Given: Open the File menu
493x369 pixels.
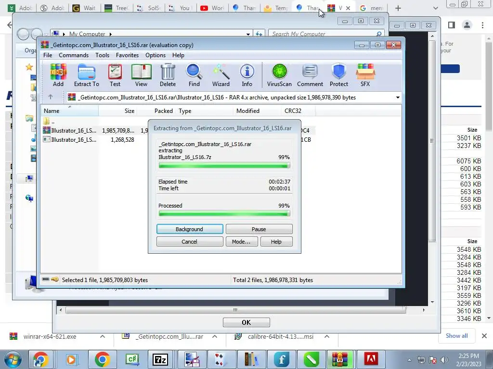Looking at the screenshot, I should pos(48,55).
